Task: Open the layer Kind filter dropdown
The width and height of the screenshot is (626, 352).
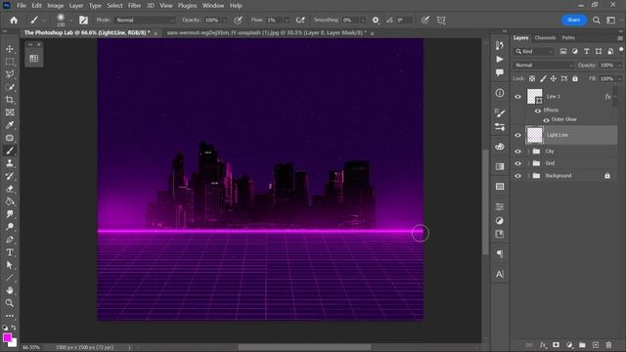Action: click(x=534, y=51)
